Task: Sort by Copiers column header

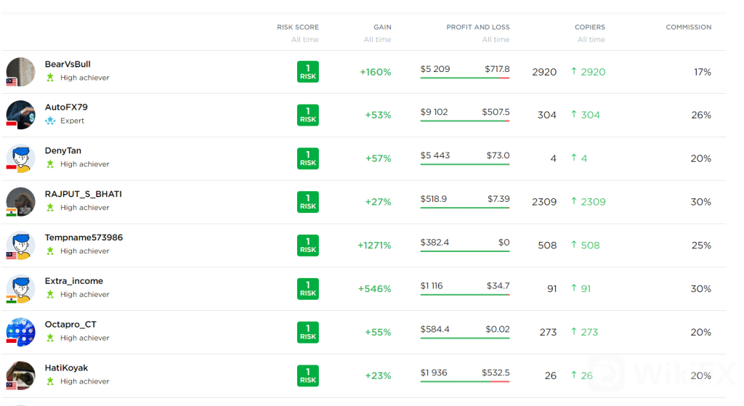Action: coord(590,28)
